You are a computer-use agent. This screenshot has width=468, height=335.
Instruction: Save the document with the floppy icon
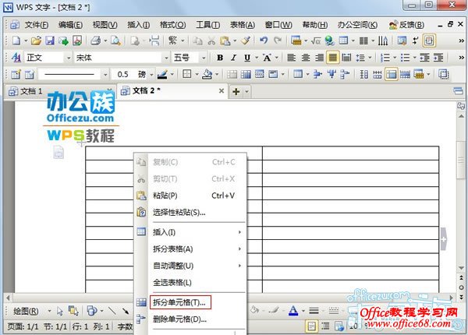click(50, 41)
